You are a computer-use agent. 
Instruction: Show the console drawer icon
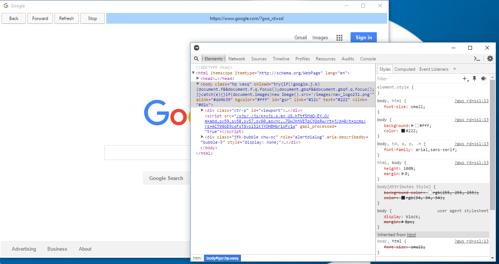tap(477, 59)
